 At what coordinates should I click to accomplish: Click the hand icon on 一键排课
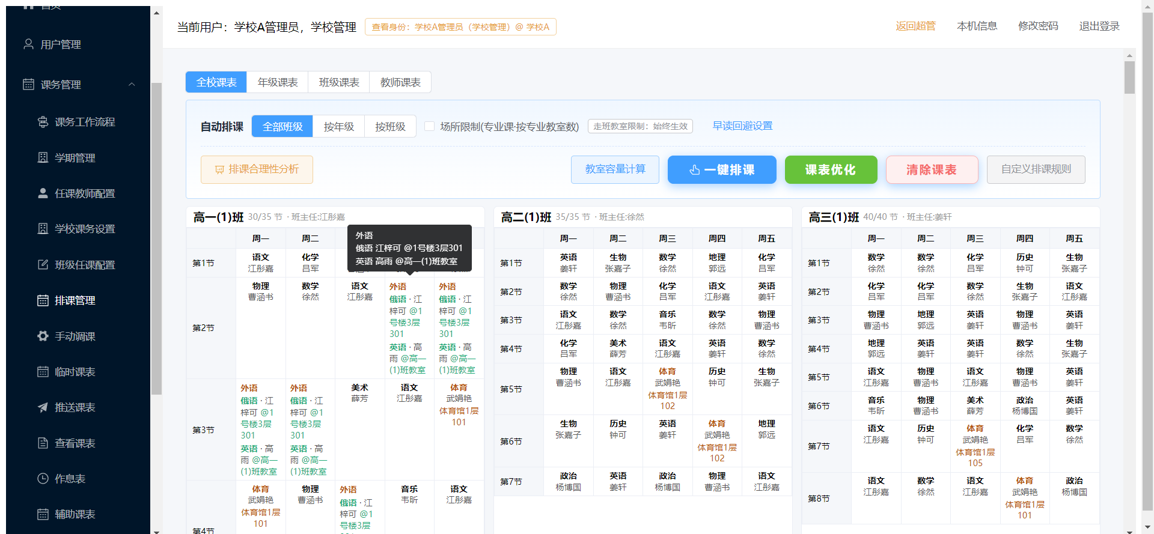(x=695, y=170)
